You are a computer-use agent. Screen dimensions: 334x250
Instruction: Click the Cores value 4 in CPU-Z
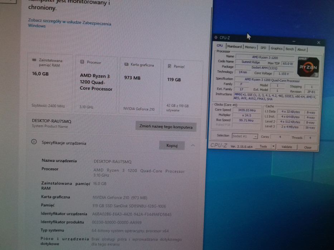pyautogui.click(x=280, y=137)
